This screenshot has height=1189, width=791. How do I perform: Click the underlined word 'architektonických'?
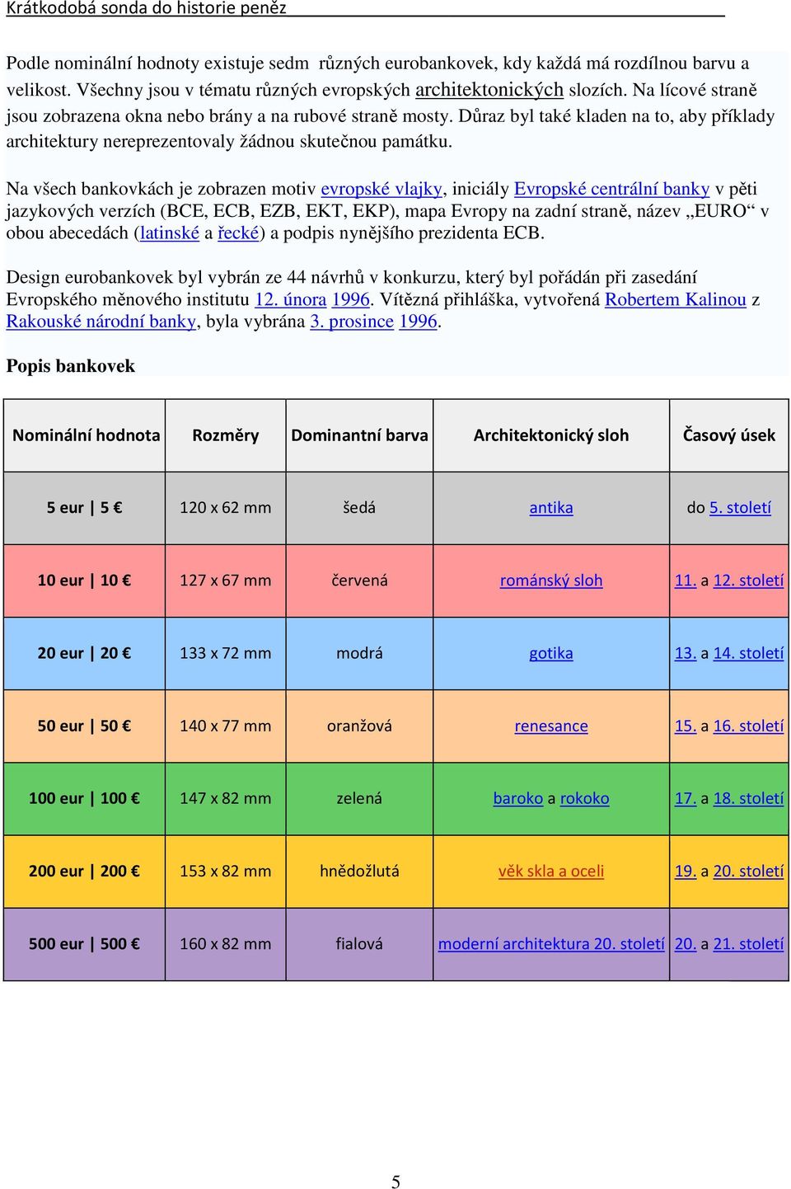coord(489,90)
